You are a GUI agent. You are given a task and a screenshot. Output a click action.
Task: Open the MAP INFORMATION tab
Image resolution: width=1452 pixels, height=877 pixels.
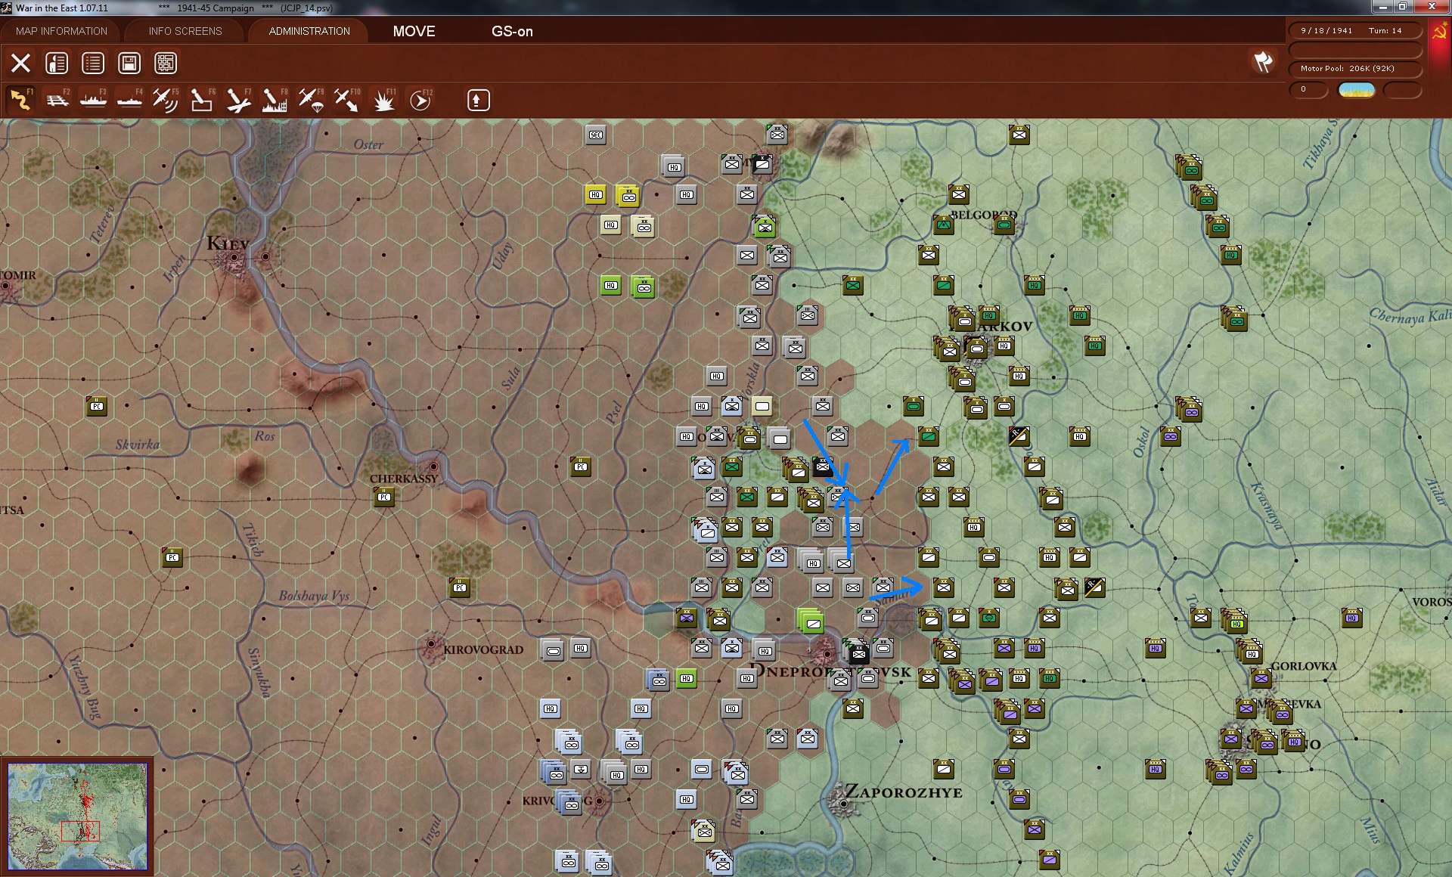click(61, 31)
